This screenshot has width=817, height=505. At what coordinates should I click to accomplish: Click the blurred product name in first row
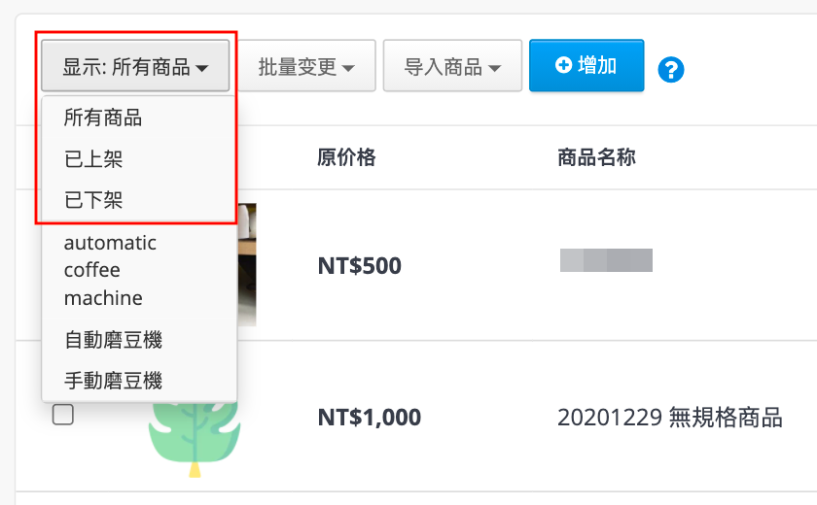tap(606, 260)
